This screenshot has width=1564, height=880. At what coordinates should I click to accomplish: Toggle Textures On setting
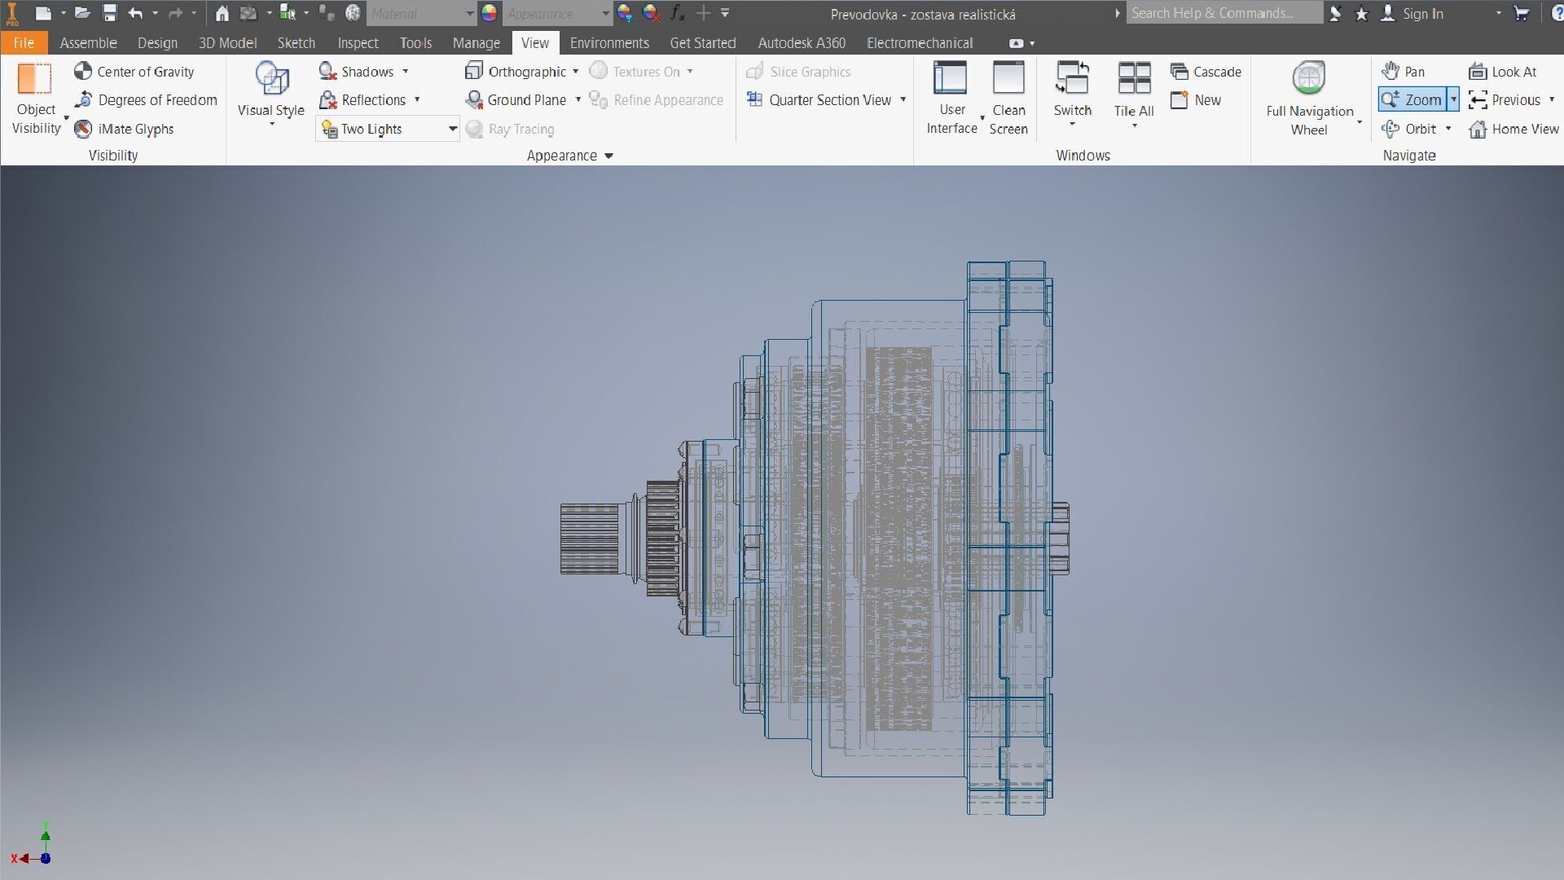coord(635,72)
